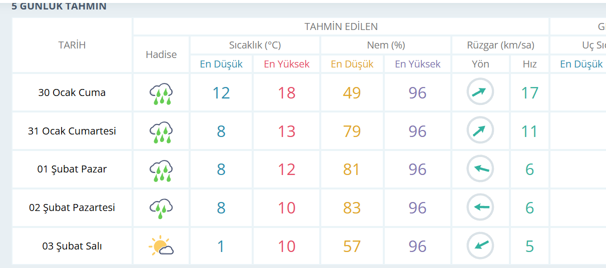Select the 03 Şubat Salı date cell
The image size is (606, 268).
coord(72,246)
